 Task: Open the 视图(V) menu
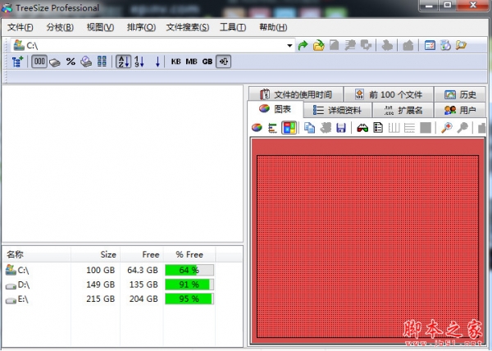pos(100,28)
